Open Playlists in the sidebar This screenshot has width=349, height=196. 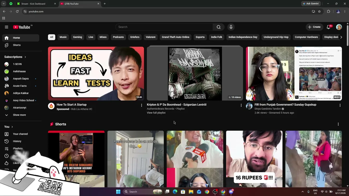[x=21, y=148]
